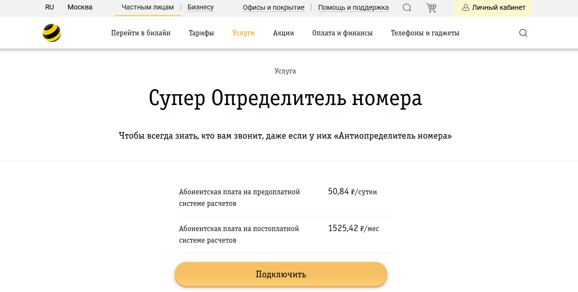The width and height of the screenshot is (578, 292).
Task: Click the Услуга label above the heading
Action: coord(286,71)
